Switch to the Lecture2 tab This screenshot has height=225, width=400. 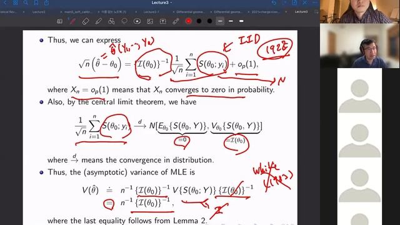click(x=39, y=12)
